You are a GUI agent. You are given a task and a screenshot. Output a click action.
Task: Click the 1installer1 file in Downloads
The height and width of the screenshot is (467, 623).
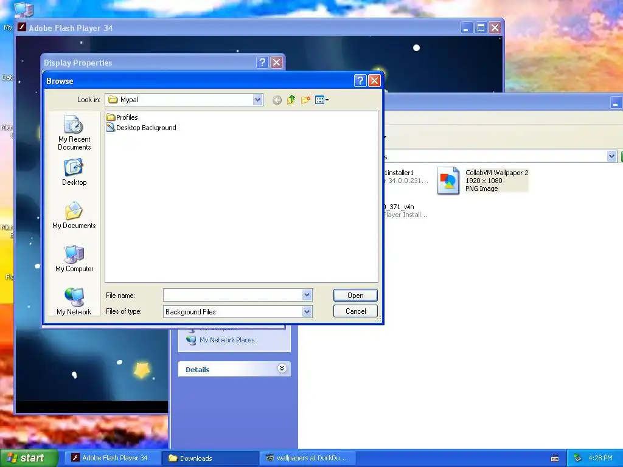click(x=406, y=177)
